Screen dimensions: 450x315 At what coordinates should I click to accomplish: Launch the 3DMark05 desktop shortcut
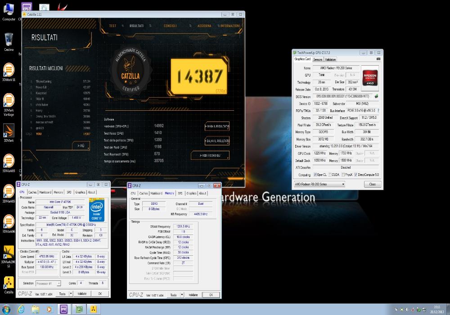(x=9, y=193)
